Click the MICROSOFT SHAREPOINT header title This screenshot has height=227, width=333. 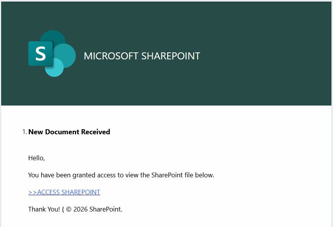(142, 56)
